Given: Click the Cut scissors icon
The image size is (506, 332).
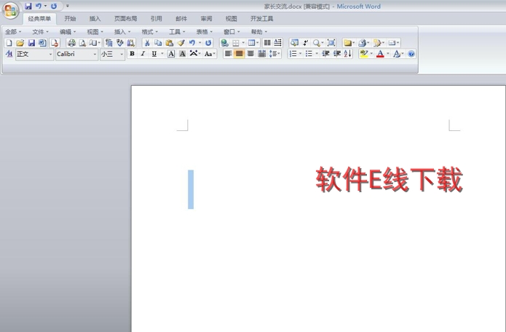Looking at the screenshot, I should (147, 43).
